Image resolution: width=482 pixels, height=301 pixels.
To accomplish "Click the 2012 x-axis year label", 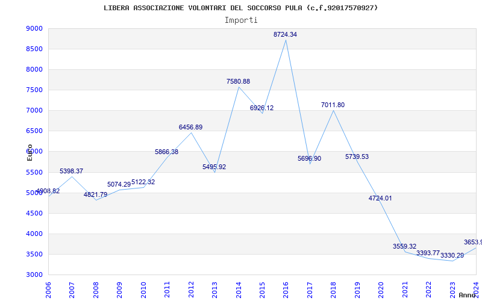I will coord(191,290).
